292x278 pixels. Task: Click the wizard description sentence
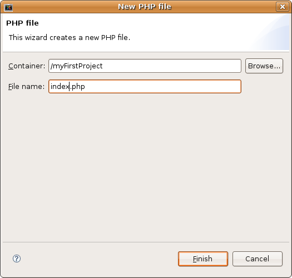pyautogui.click(x=70, y=38)
